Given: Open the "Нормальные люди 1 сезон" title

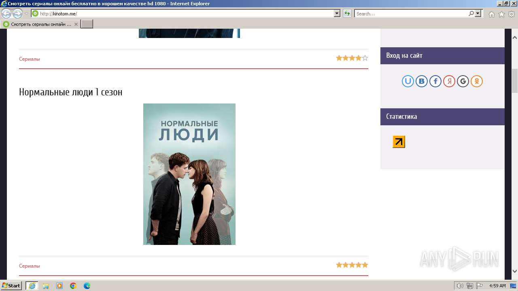Looking at the screenshot, I should [71, 92].
